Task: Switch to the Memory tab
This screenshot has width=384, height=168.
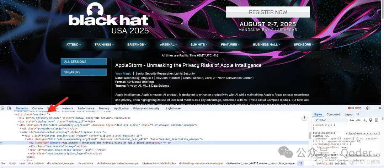Action: coord(104,108)
